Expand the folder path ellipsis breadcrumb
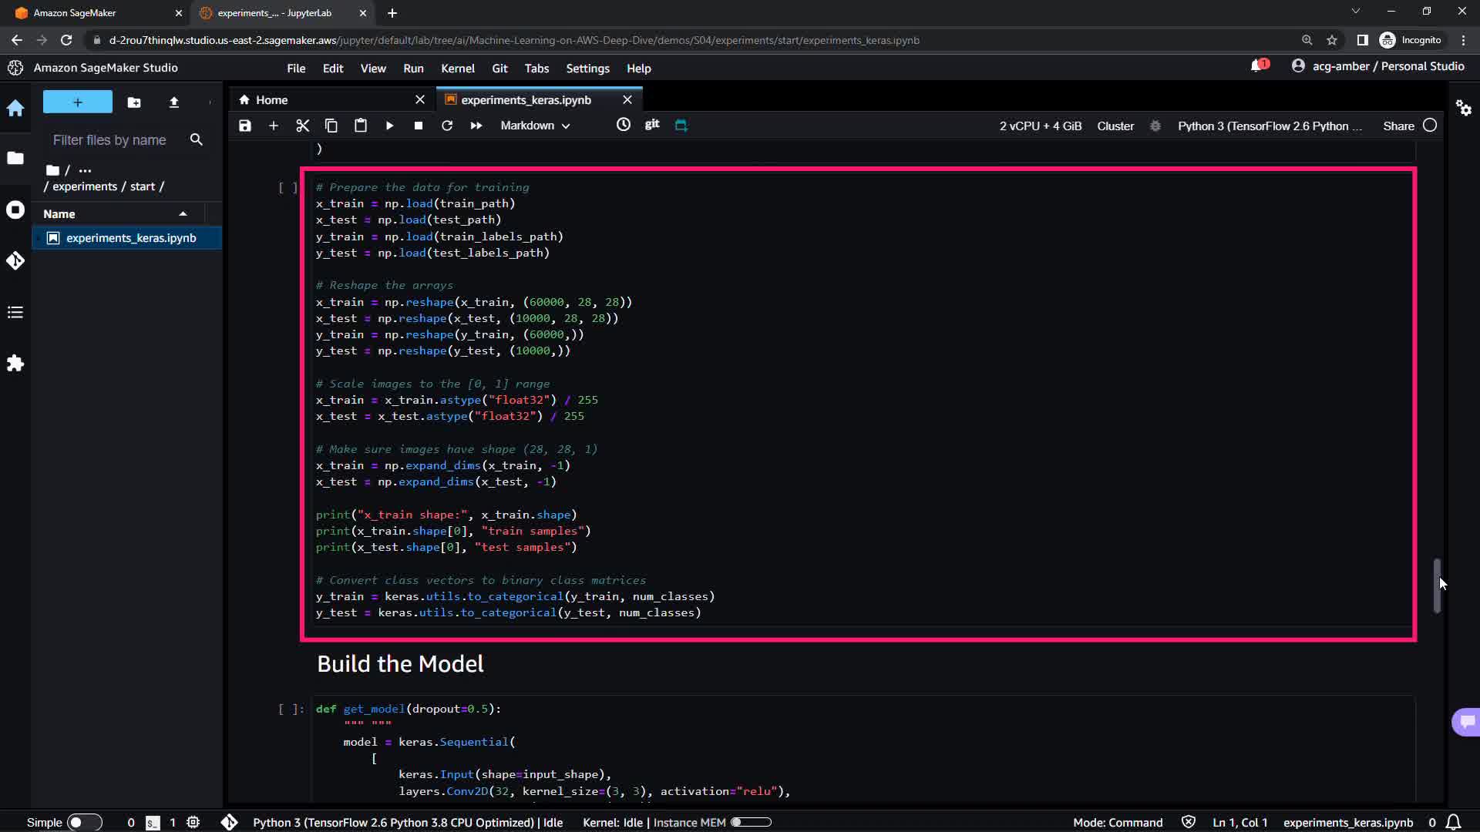This screenshot has width=1480, height=832. pos(85,170)
